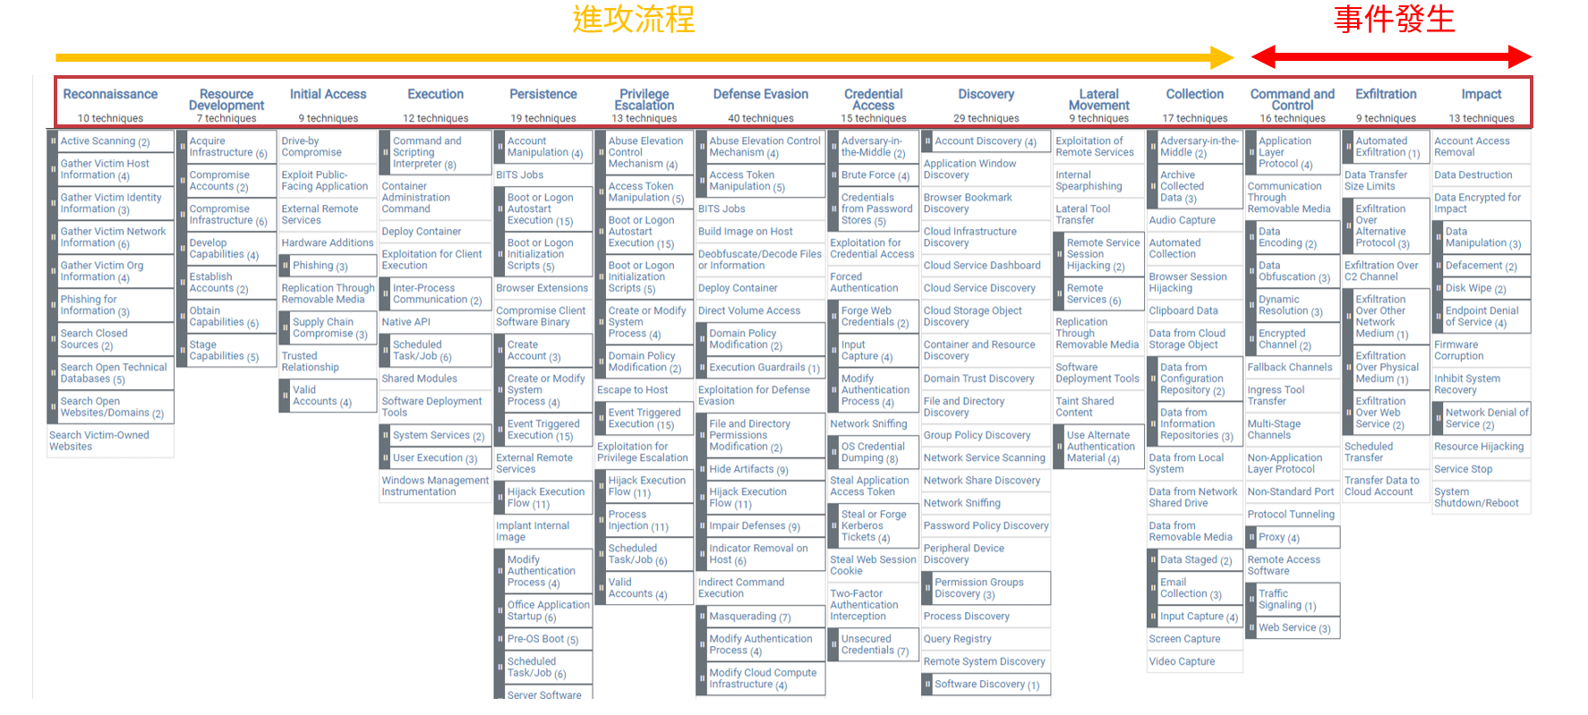1588x715 pixels.
Task: Expand the Network Denial of Service handle
Action: click(1439, 419)
